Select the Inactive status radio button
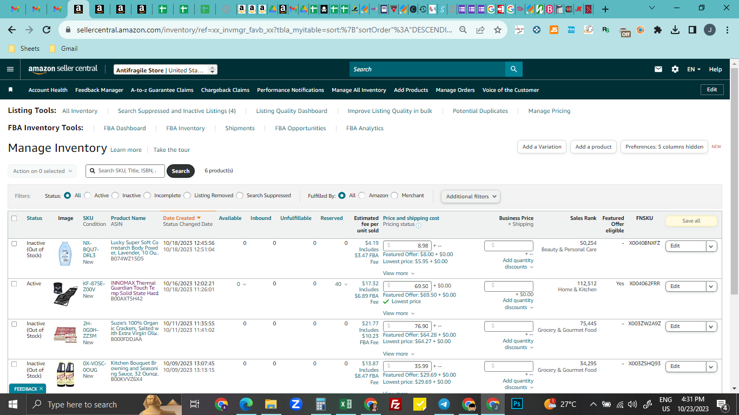 tap(115, 196)
